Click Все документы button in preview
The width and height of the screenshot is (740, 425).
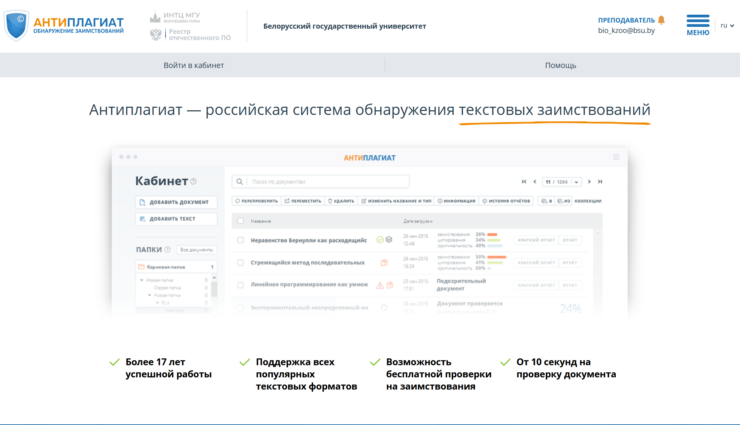(x=197, y=250)
